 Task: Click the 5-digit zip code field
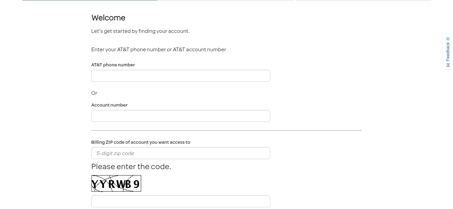[180, 153]
